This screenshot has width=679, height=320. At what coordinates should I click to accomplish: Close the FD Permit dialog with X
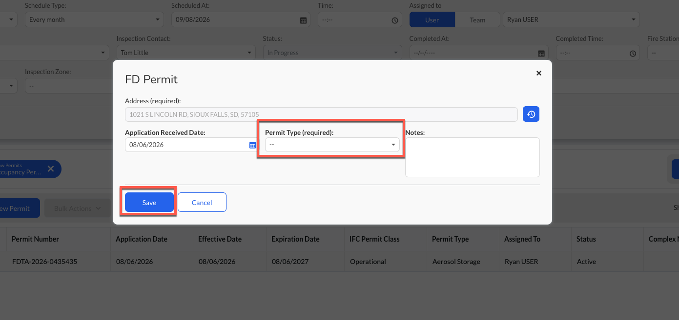coord(539,73)
